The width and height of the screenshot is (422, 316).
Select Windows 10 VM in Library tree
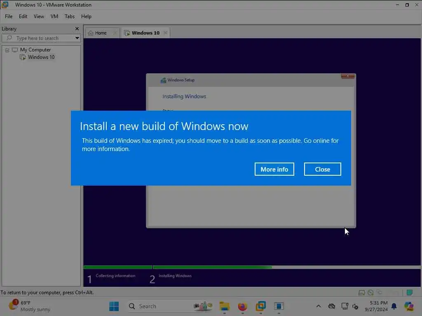pyautogui.click(x=41, y=57)
